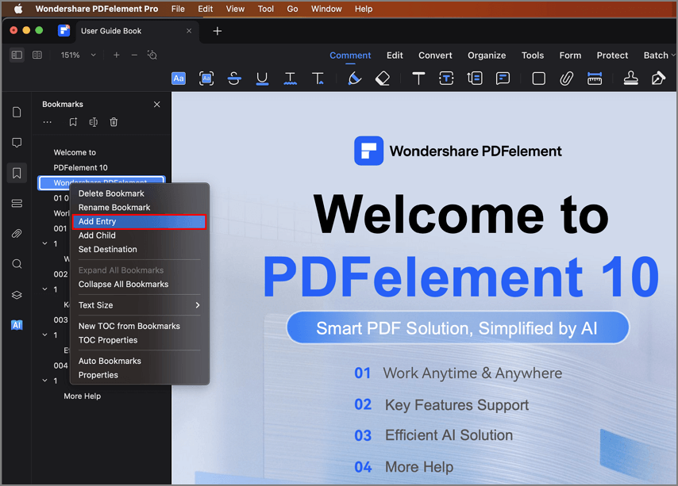Collapse the bookmark group below 003
The height and width of the screenshot is (486, 678).
(x=45, y=335)
